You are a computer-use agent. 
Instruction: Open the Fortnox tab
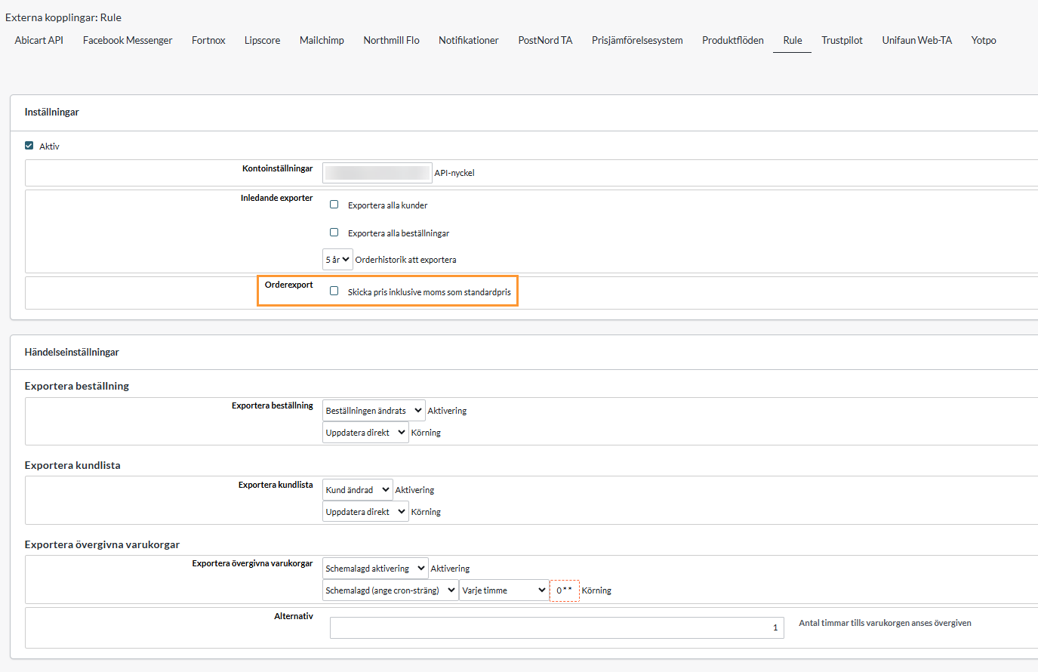pos(208,41)
